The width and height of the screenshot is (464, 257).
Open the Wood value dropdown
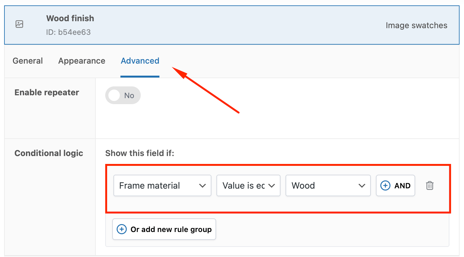coord(328,185)
